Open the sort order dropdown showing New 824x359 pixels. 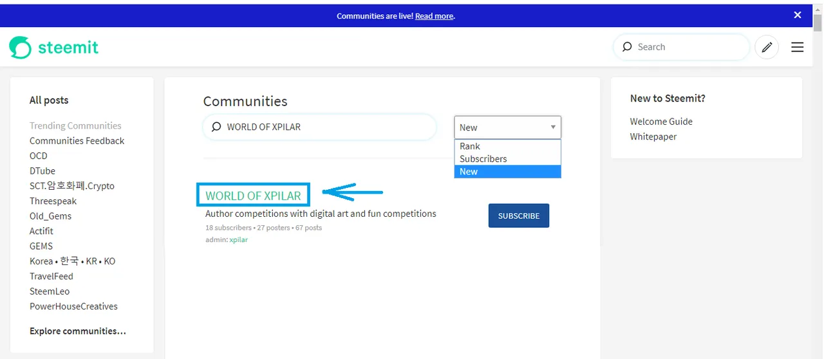[x=507, y=127]
